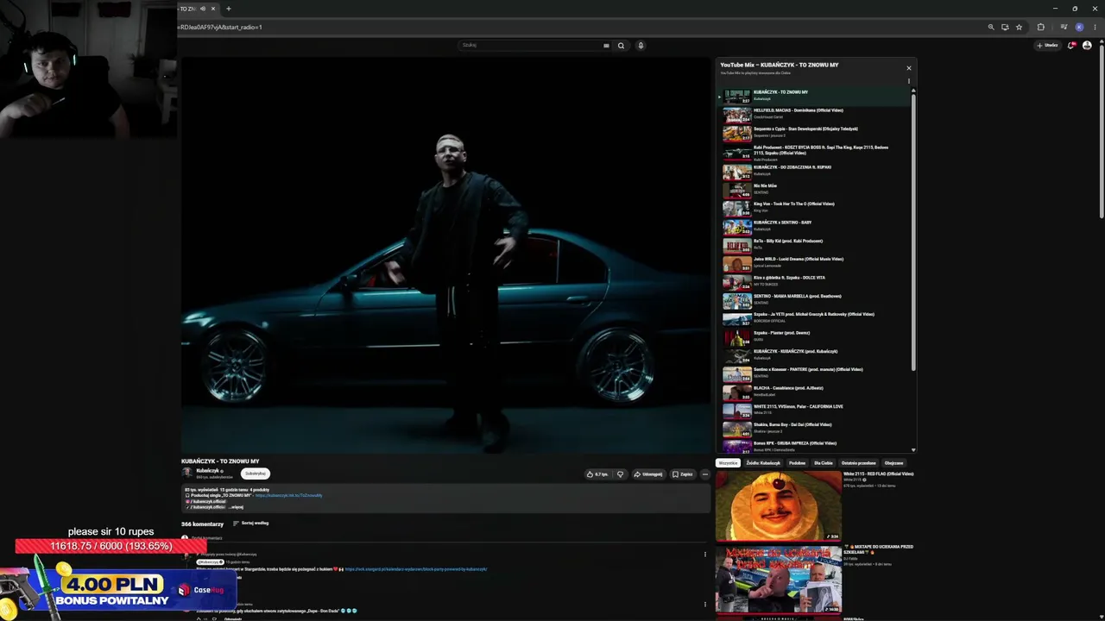Open the pinned comment's three-dot menu
The width and height of the screenshot is (1105, 621).
point(704,555)
